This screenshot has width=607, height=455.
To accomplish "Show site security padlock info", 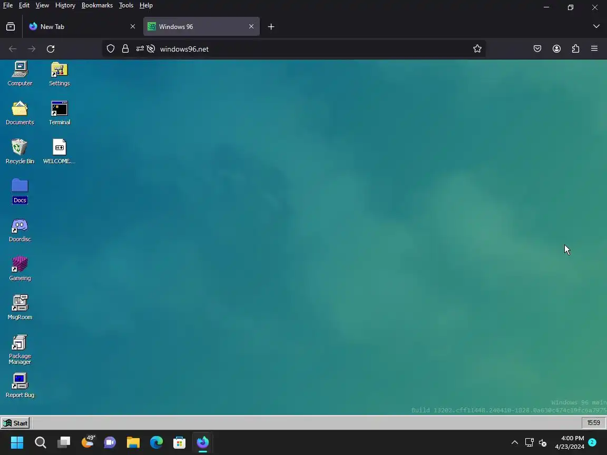I will [x=125, y=49].
